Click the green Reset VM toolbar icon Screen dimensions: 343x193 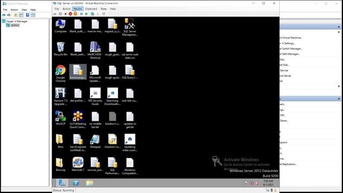(x=86, y=14)
